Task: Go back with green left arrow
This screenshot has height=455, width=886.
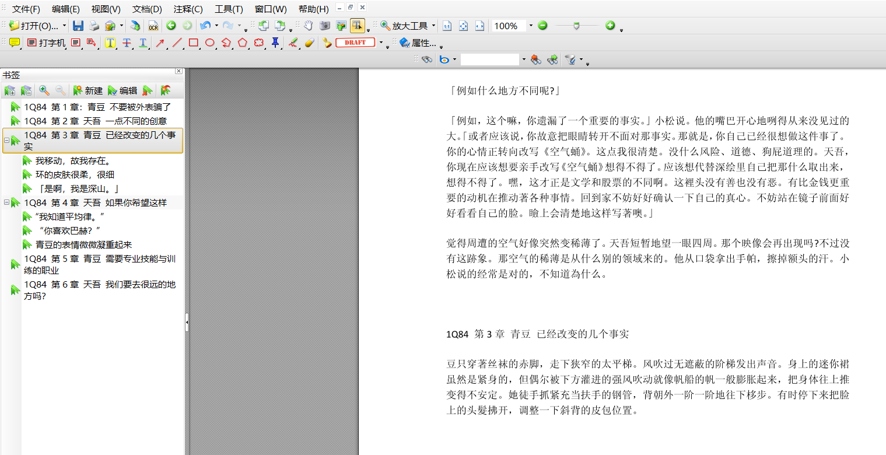Action: point(171,26)
